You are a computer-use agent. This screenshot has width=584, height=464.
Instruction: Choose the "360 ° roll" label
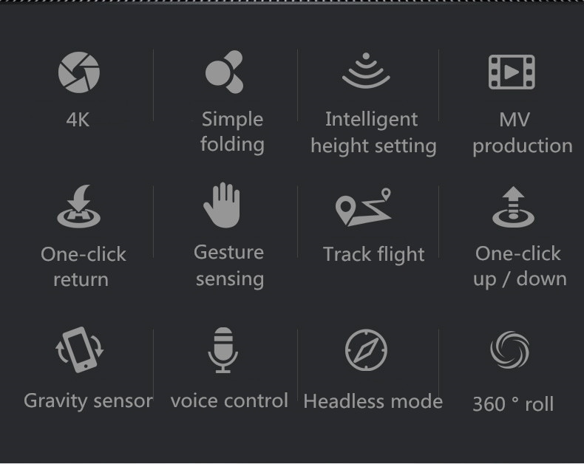(512, 404)
